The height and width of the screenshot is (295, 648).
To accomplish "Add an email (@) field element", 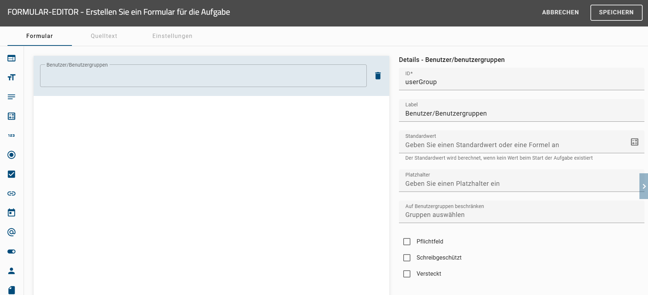I will tap(11, 232).
